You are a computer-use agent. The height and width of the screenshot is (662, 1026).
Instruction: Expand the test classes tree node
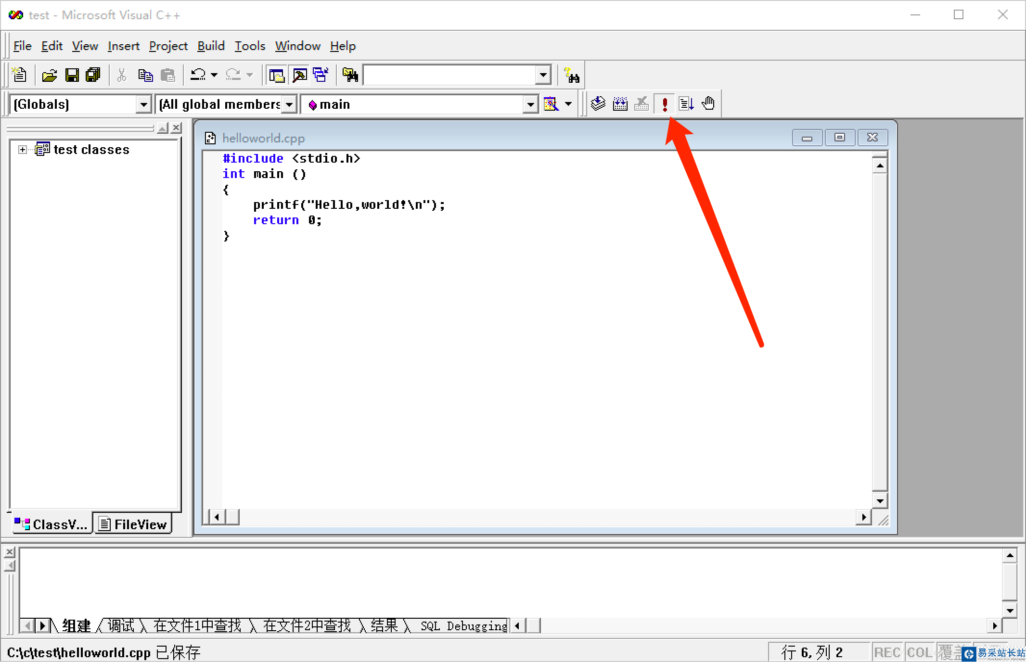click(22, 150)
